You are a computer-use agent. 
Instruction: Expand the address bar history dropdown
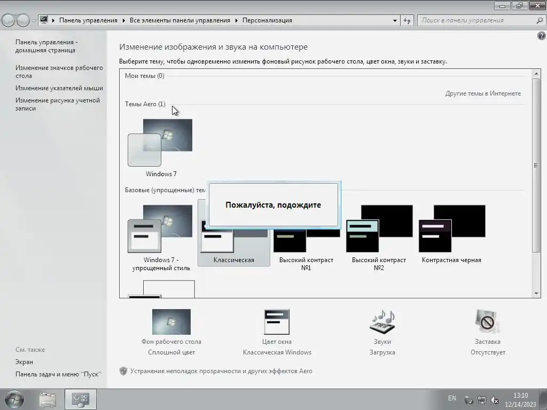pyautogui.click(x=395, y=21)
